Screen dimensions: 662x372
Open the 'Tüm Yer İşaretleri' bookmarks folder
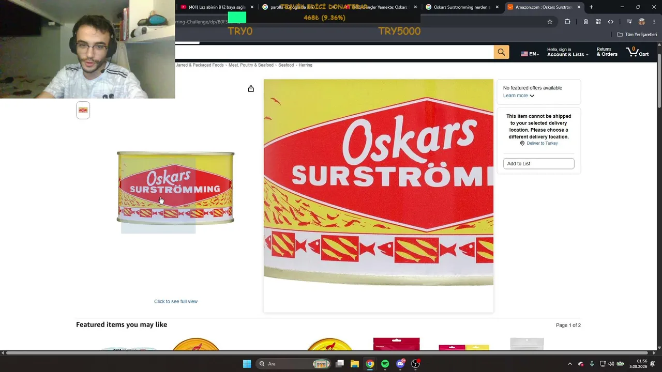point(637,35)
